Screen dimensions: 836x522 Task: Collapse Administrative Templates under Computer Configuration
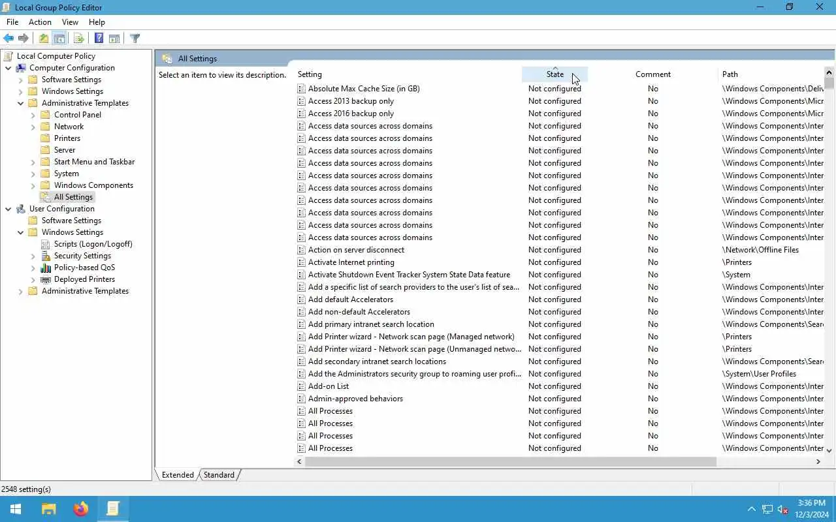(x=20, y=103)
